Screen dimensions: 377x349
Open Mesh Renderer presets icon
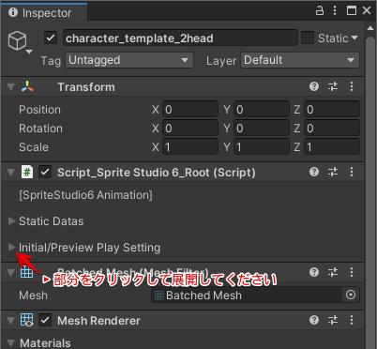pos(333,320)
